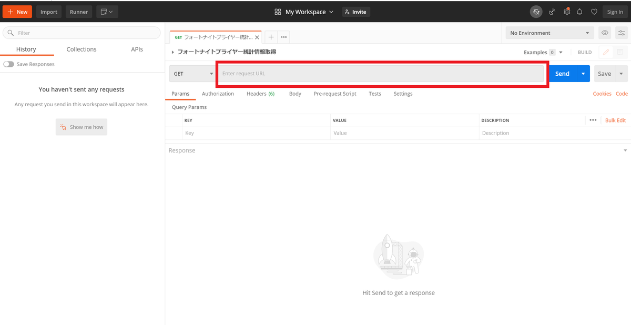Expand the request name disclosure triangle
The image size is (631, 325).
(x=172, y=52)
